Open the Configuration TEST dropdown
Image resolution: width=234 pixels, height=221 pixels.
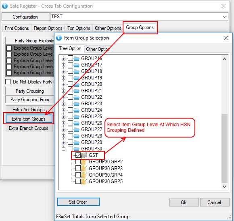225,17
